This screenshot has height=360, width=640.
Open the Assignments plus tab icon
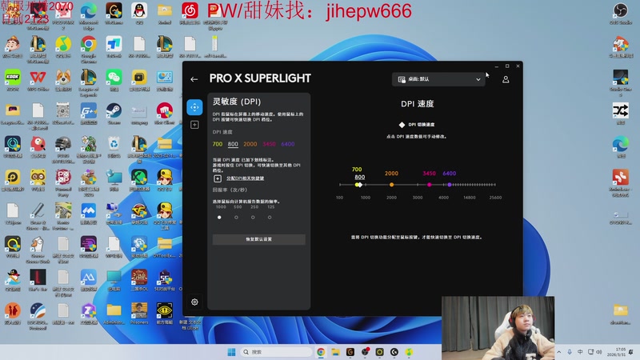[x=194, y=125]
